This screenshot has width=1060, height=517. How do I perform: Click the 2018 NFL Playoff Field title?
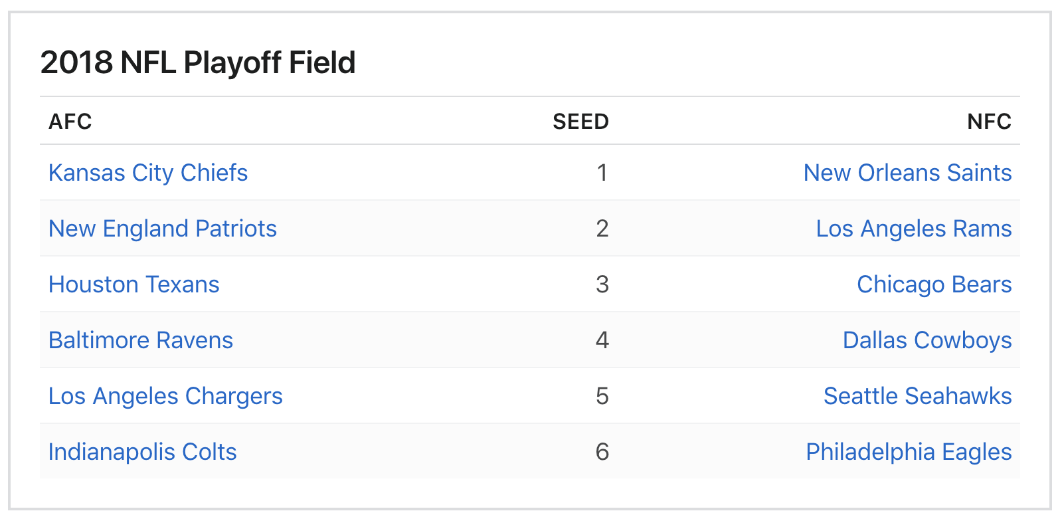pyautogui.click(x=198, y=62)
